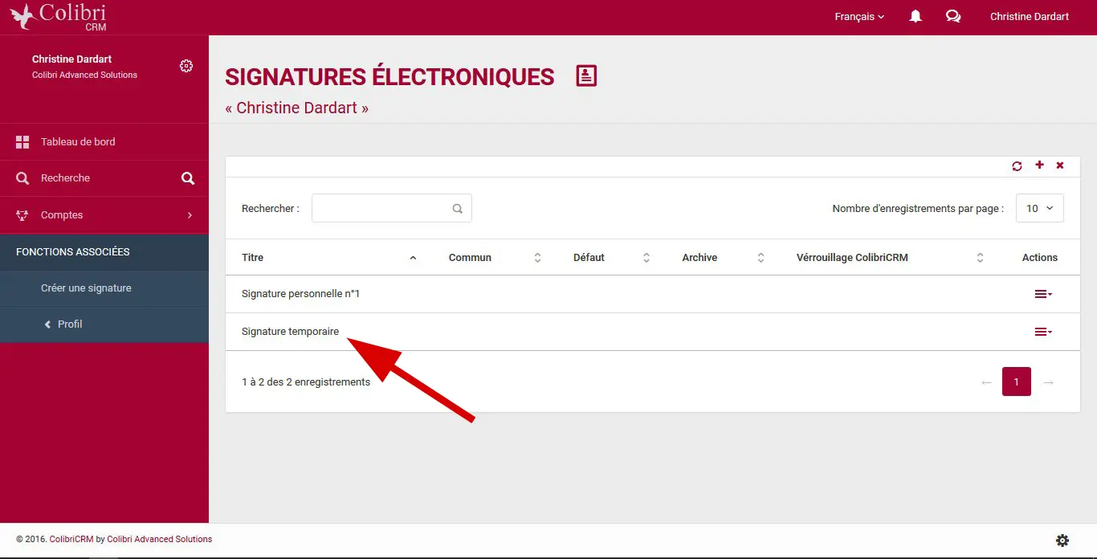Open Christine Dardart user menu in header
The width and height of the screenshot is (1097, 559).
click(1030, 16)
